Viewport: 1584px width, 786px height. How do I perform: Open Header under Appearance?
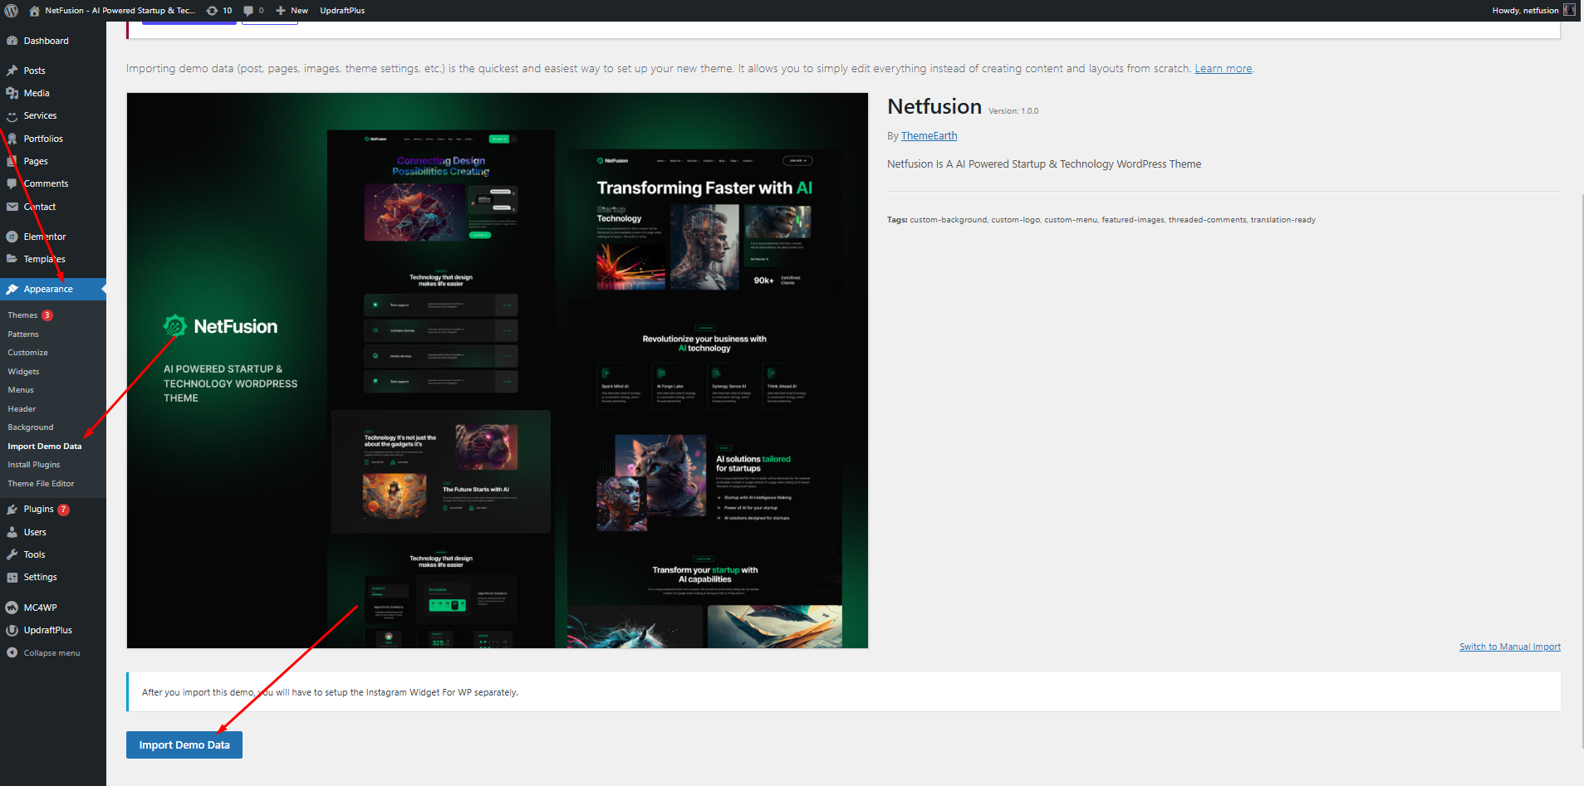(22, 409)
